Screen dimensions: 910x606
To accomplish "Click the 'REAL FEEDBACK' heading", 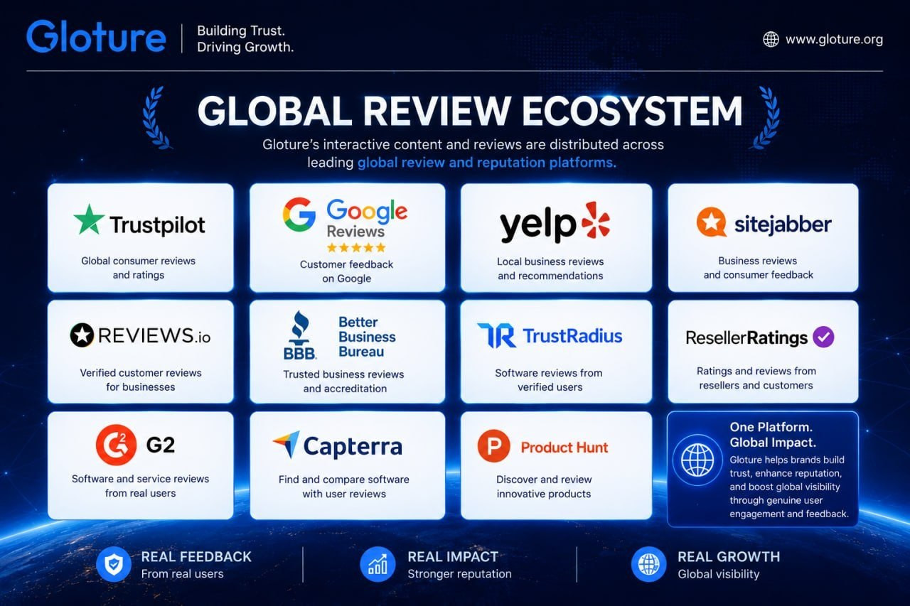I will coord(196,556).
